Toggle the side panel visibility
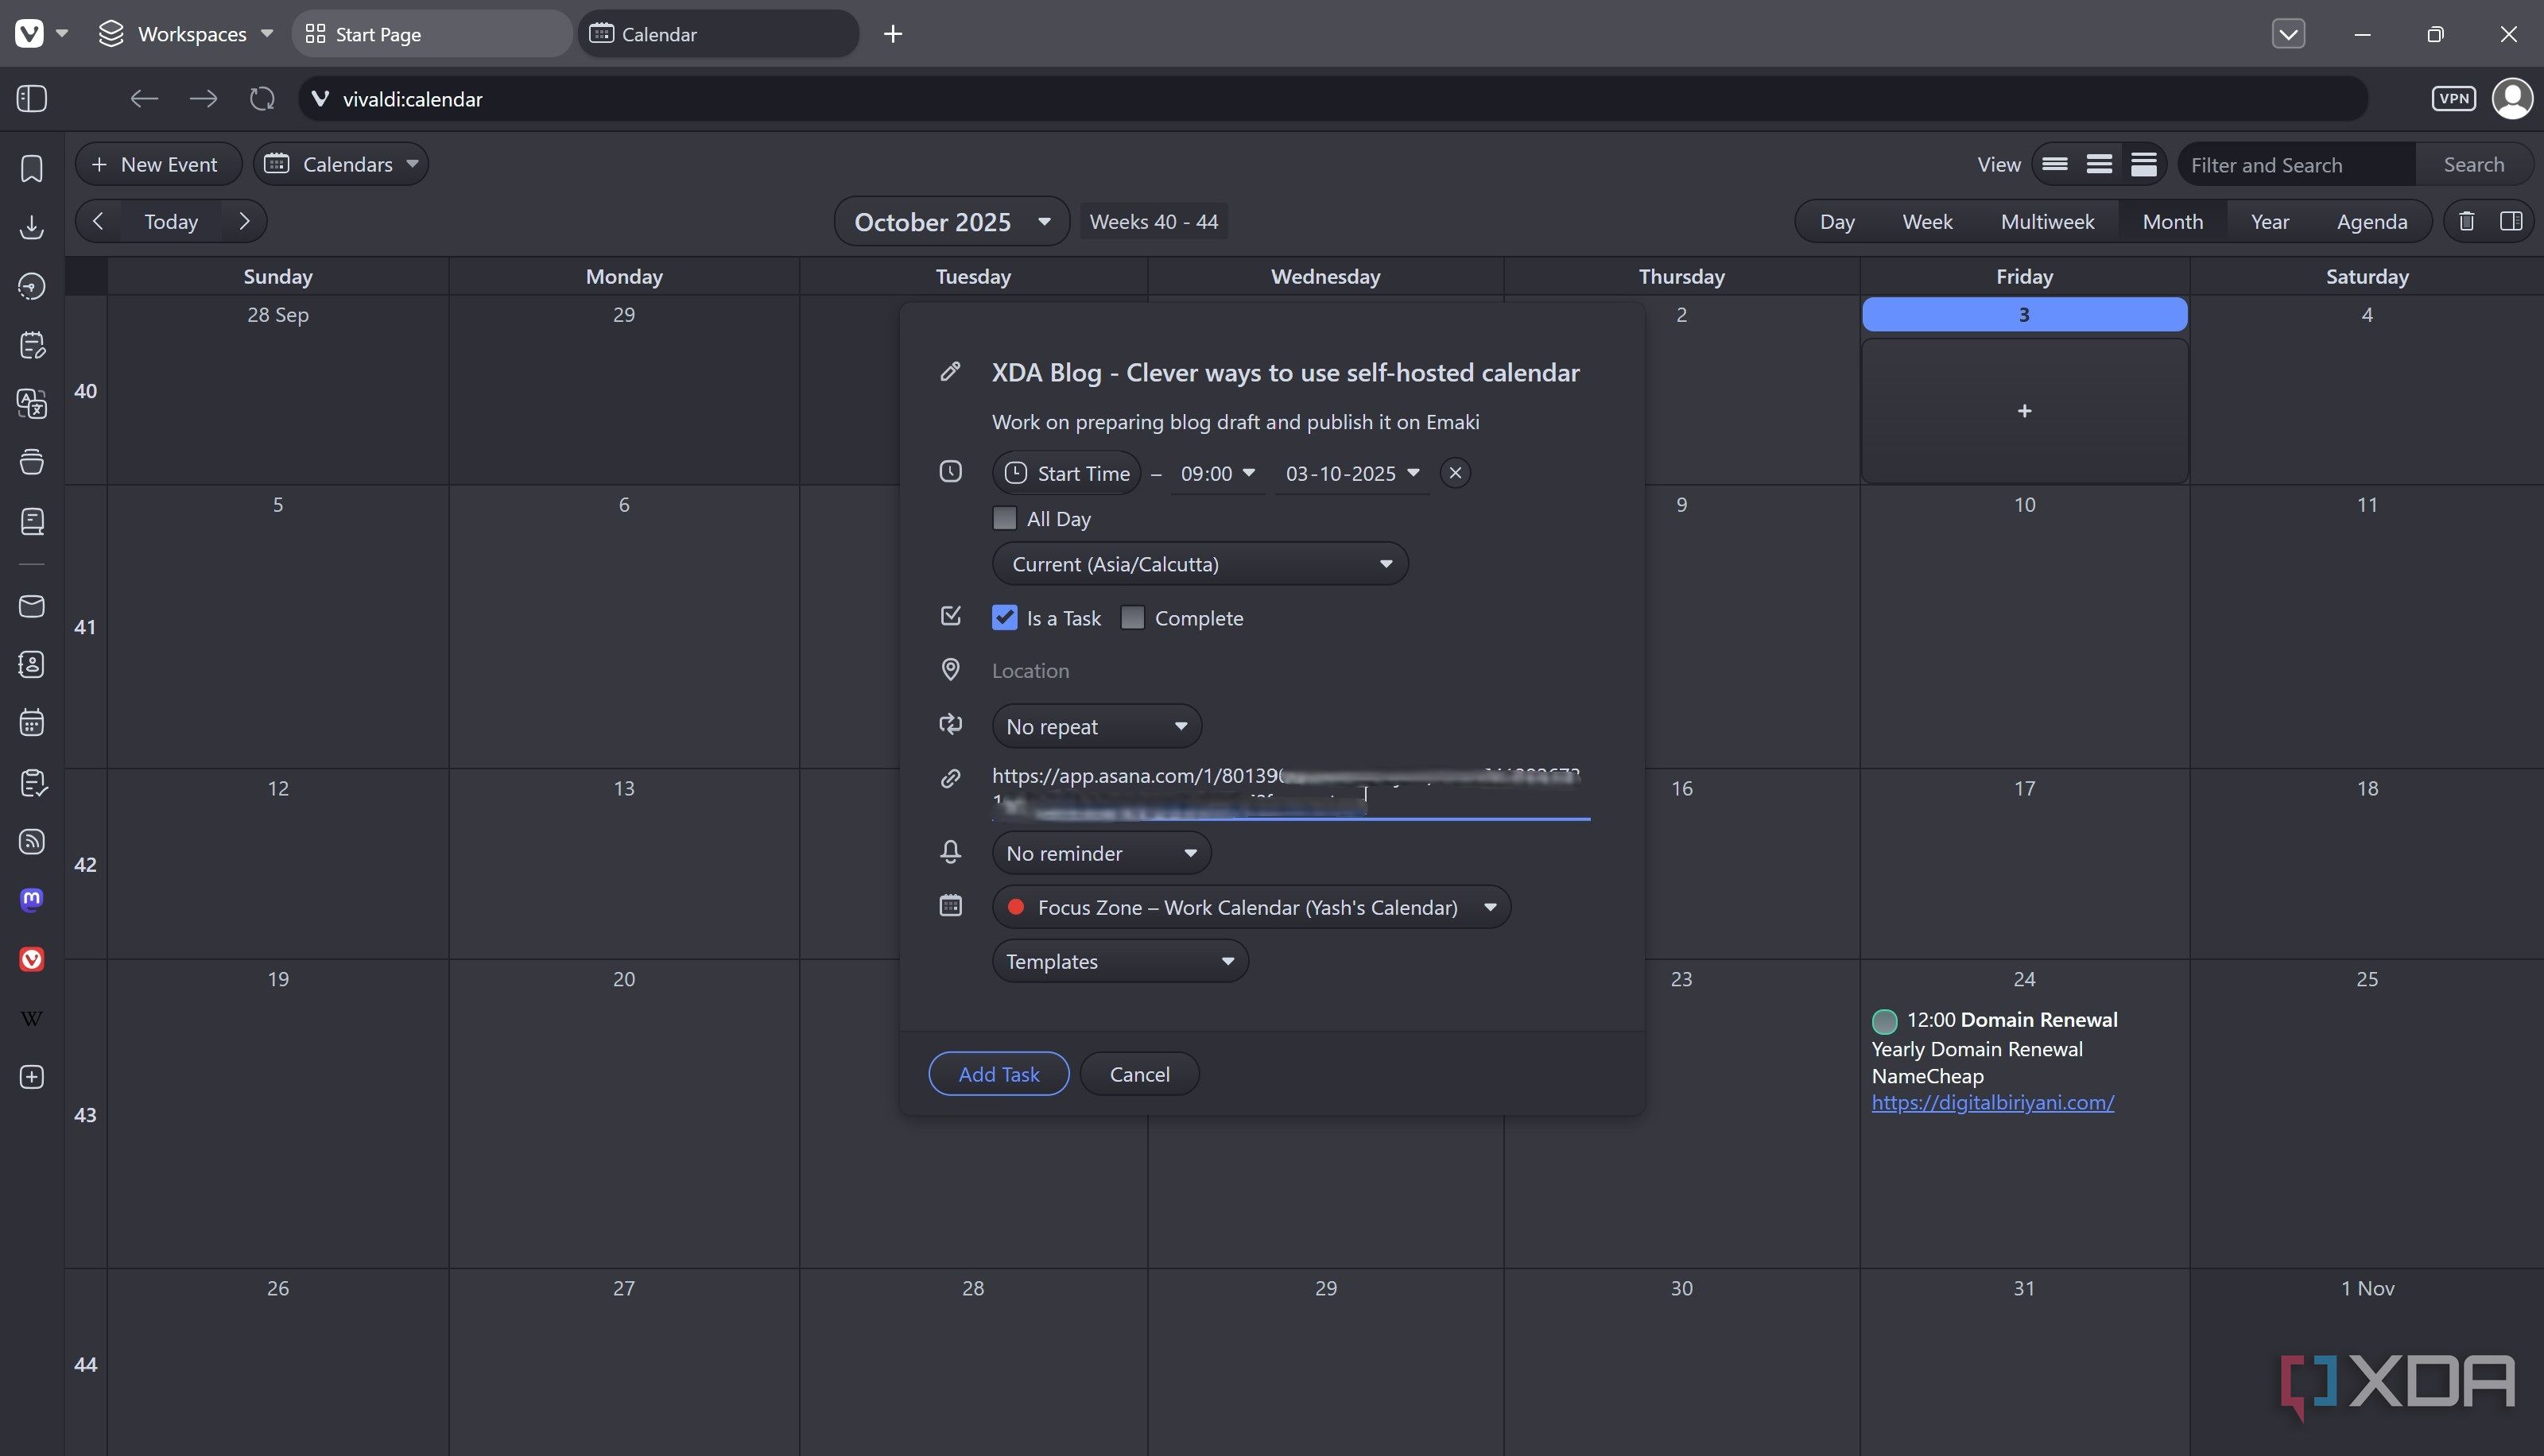Image resolution: width=2544 pixels, height=1456 pixels. pos(32,99)
